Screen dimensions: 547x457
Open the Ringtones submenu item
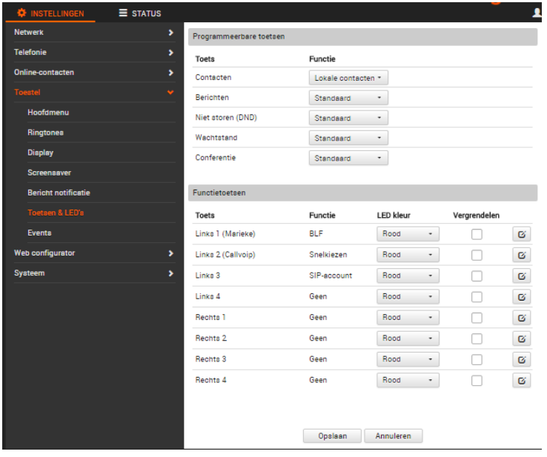click(102, 133)
